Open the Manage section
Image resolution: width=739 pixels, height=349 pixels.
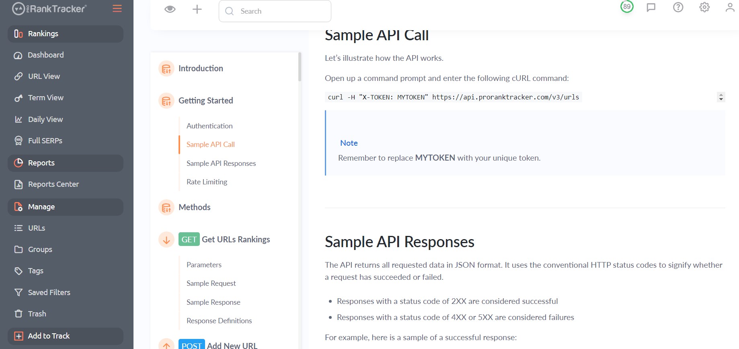[x=66, y=207]
